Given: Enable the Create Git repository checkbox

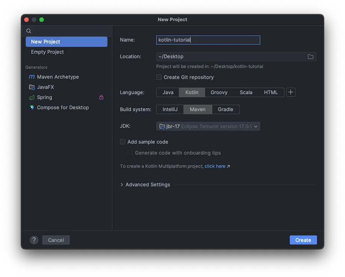Looking at the screenshot, I should [159, 77].
